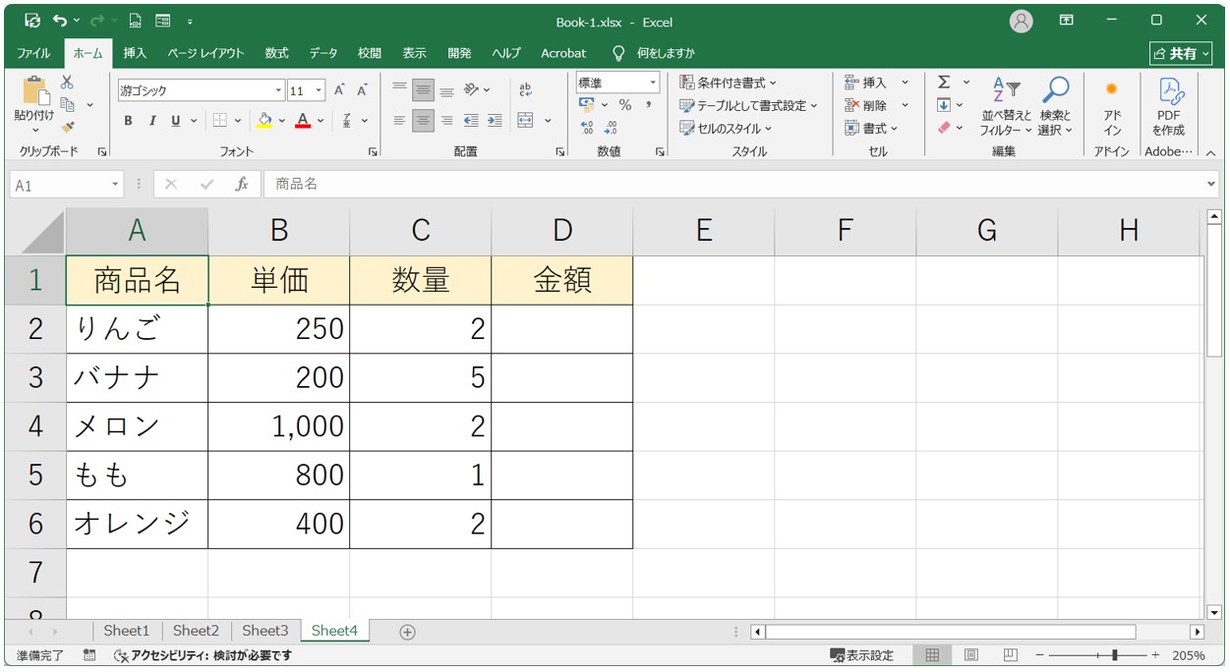Viewport: 1230px width, 672px height.
Task: Open the user account avatar
Action: click(1022, 22)
